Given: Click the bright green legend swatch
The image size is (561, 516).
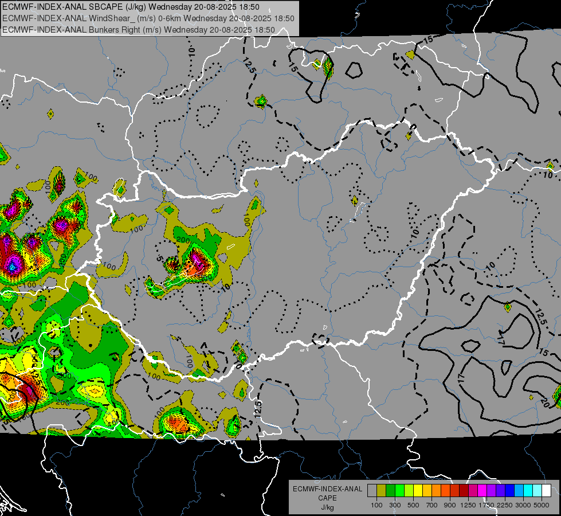Looking at the screenshot, I should 399,490.
